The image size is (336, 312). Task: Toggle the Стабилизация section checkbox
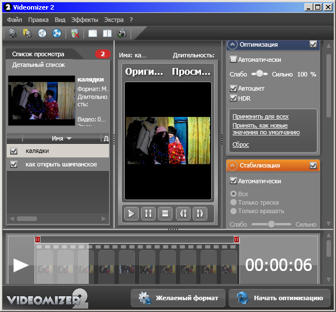[x=313, y=165]
